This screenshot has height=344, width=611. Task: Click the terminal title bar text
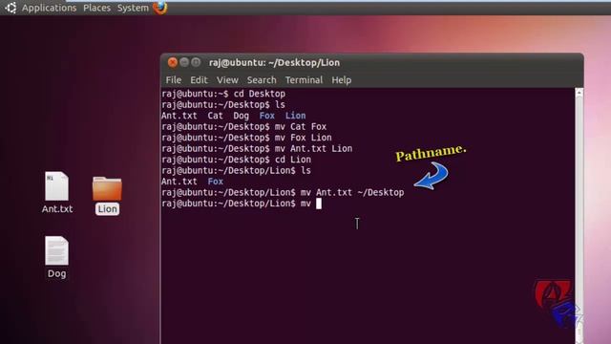point(274,62)
